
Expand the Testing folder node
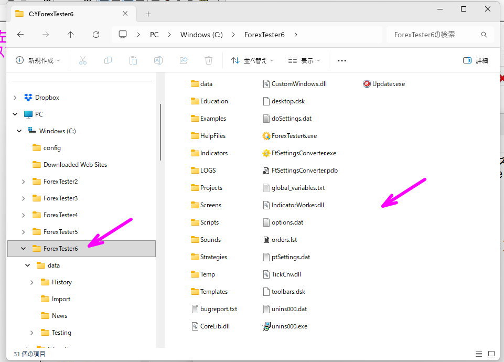pyautogui.click(x=32, y=333)
